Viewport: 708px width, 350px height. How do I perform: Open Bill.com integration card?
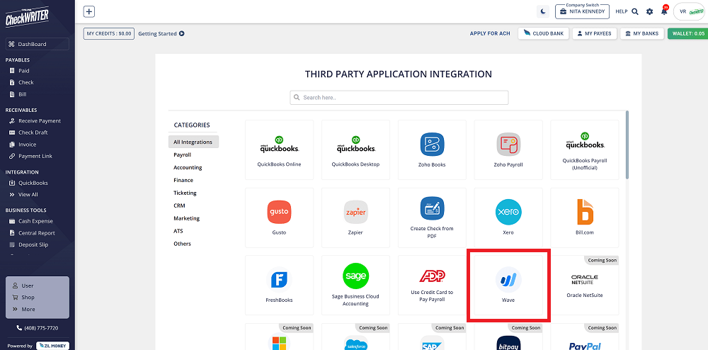point(585,218)
